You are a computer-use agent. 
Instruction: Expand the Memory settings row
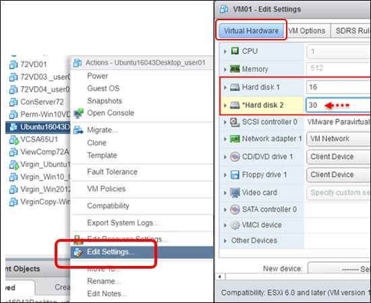click(x=225, y=69)
